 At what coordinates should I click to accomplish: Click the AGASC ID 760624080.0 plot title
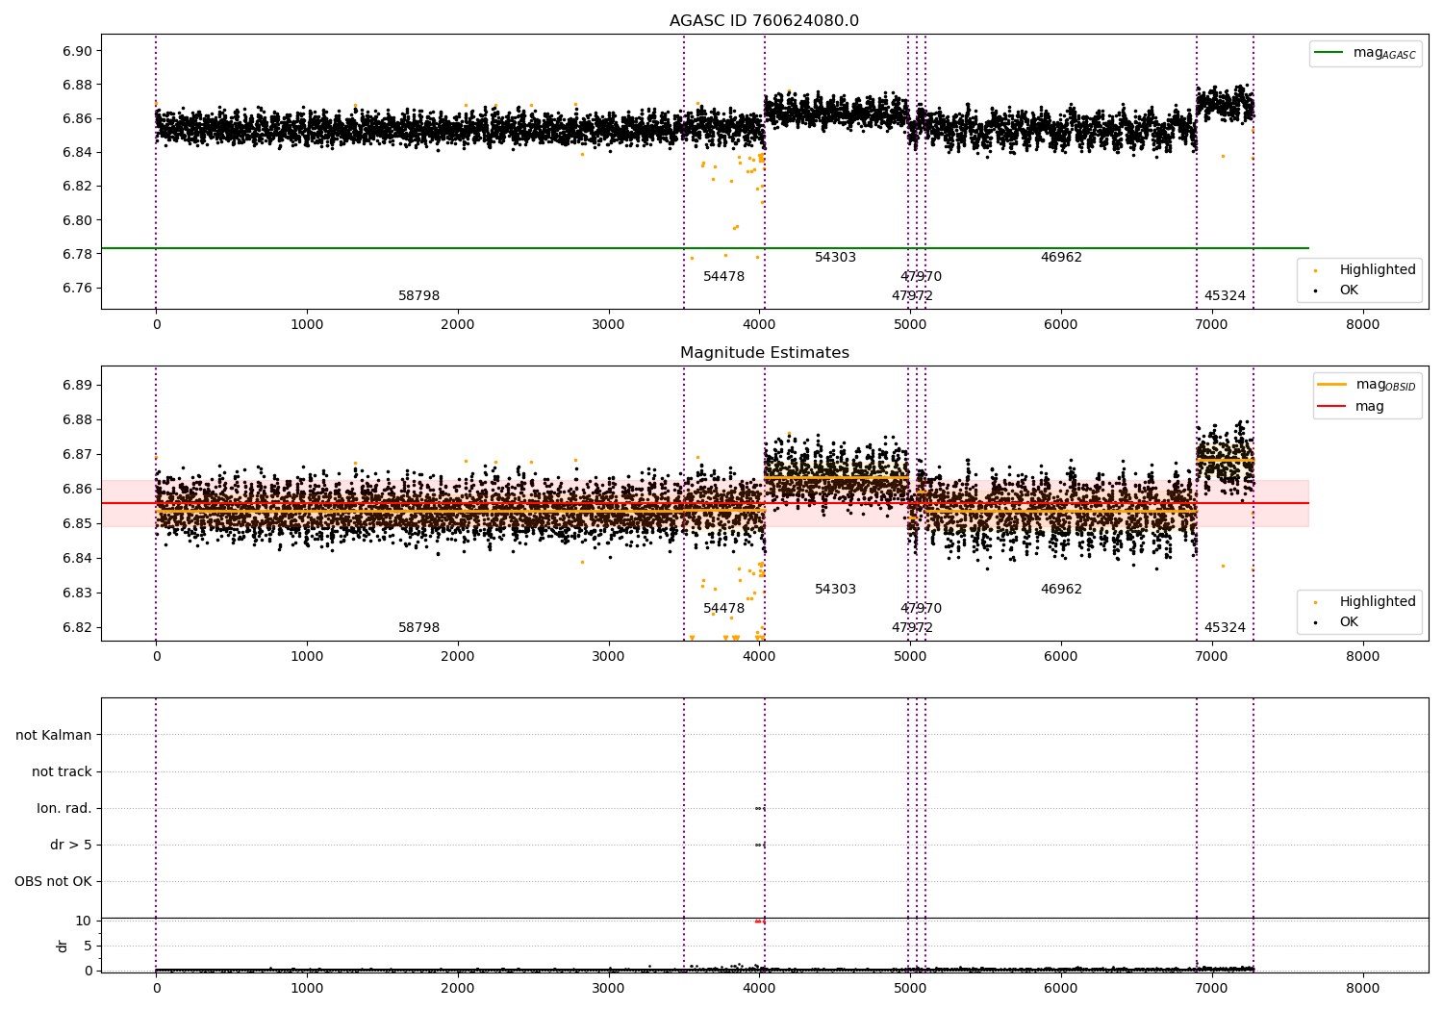click(x=764, y=21)
